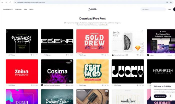This screenshot has height=104, width=175.
Task: Click the TypeThis Fonts & Typefaces author link
Action: point(52,85)
